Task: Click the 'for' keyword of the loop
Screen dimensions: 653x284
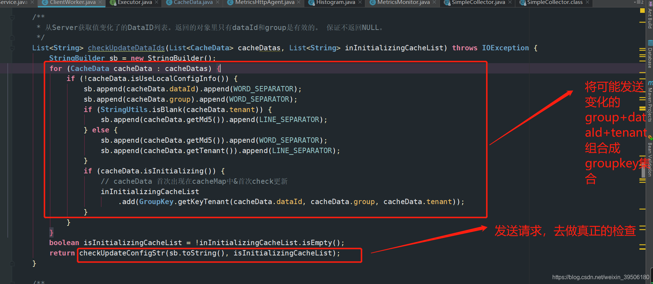Action: 56,69
